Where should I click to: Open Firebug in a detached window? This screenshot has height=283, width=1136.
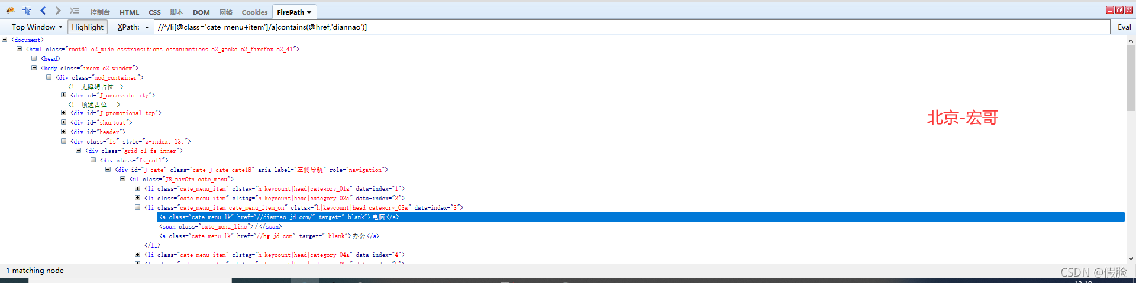(1119, 10)
